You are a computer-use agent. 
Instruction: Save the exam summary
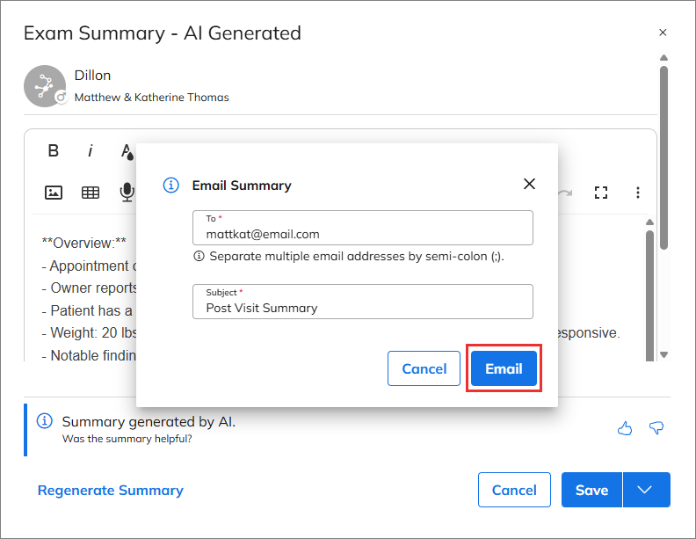pyautogui.click(x=591, y=491)
